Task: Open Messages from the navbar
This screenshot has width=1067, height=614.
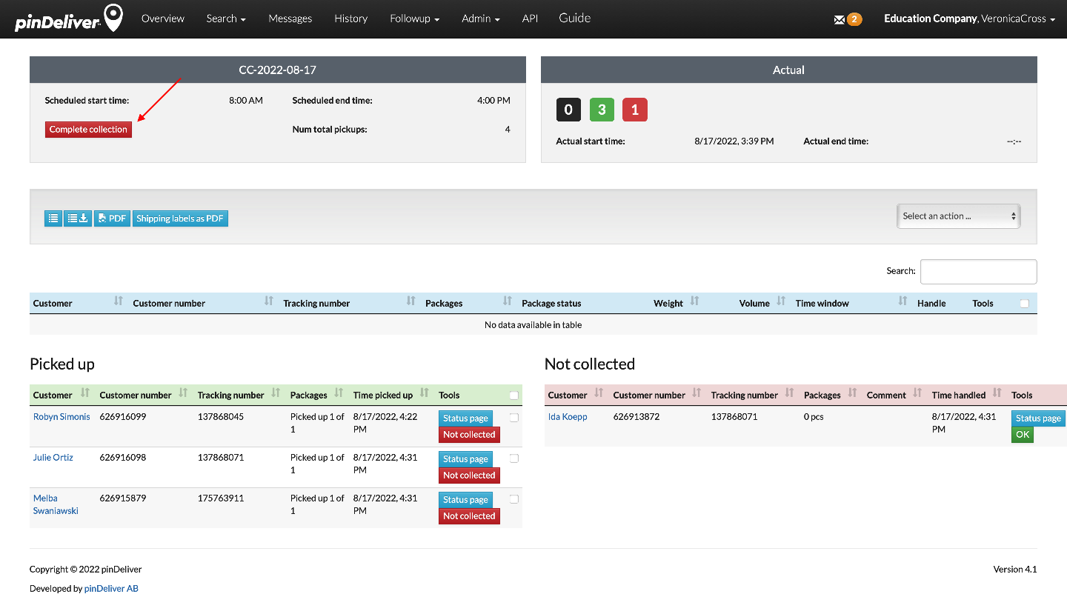Action: (x=290, y=19)
